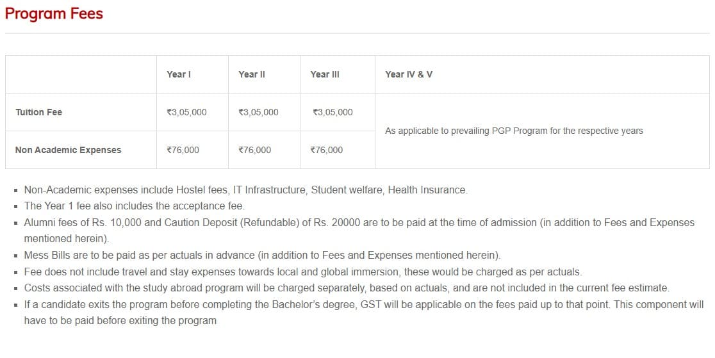Select the Year II column header
The image size is (715, 358).
[x=251, y=74]
